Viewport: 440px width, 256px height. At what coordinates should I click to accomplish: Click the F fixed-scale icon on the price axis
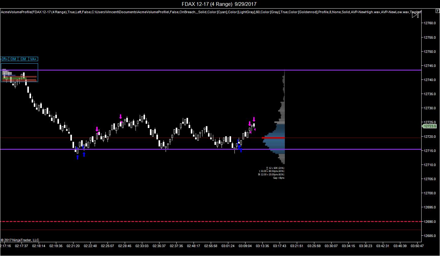(x=438, y=10)
